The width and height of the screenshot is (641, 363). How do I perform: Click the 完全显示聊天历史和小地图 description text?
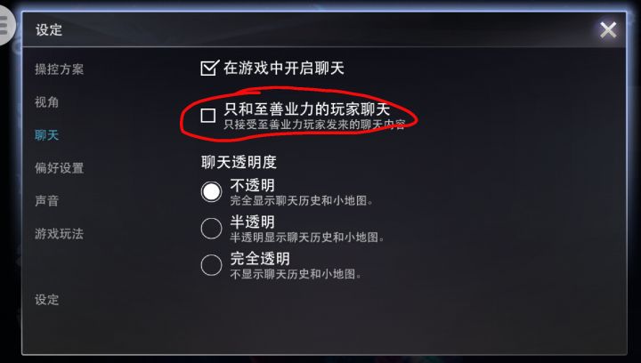coord(301,201)
